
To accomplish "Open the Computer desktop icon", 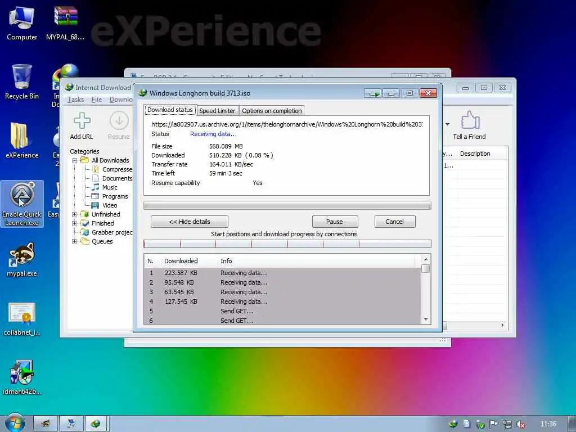I will (x=22, y=22).
